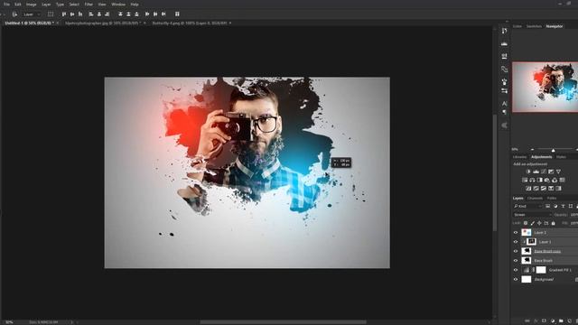This screenshot has height=325, width=578.
Task: Click distribute right edges icon
Action: coord(163,14)
